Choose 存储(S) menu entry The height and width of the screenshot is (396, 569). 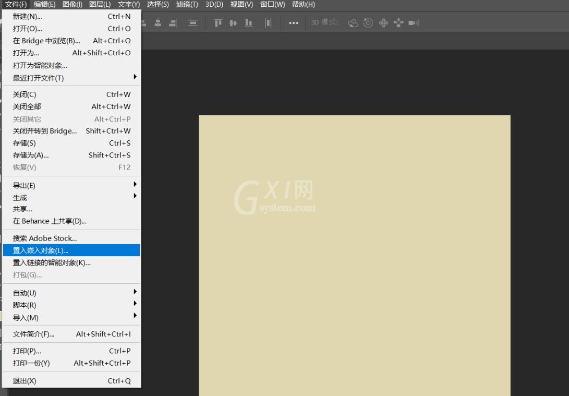71,143
